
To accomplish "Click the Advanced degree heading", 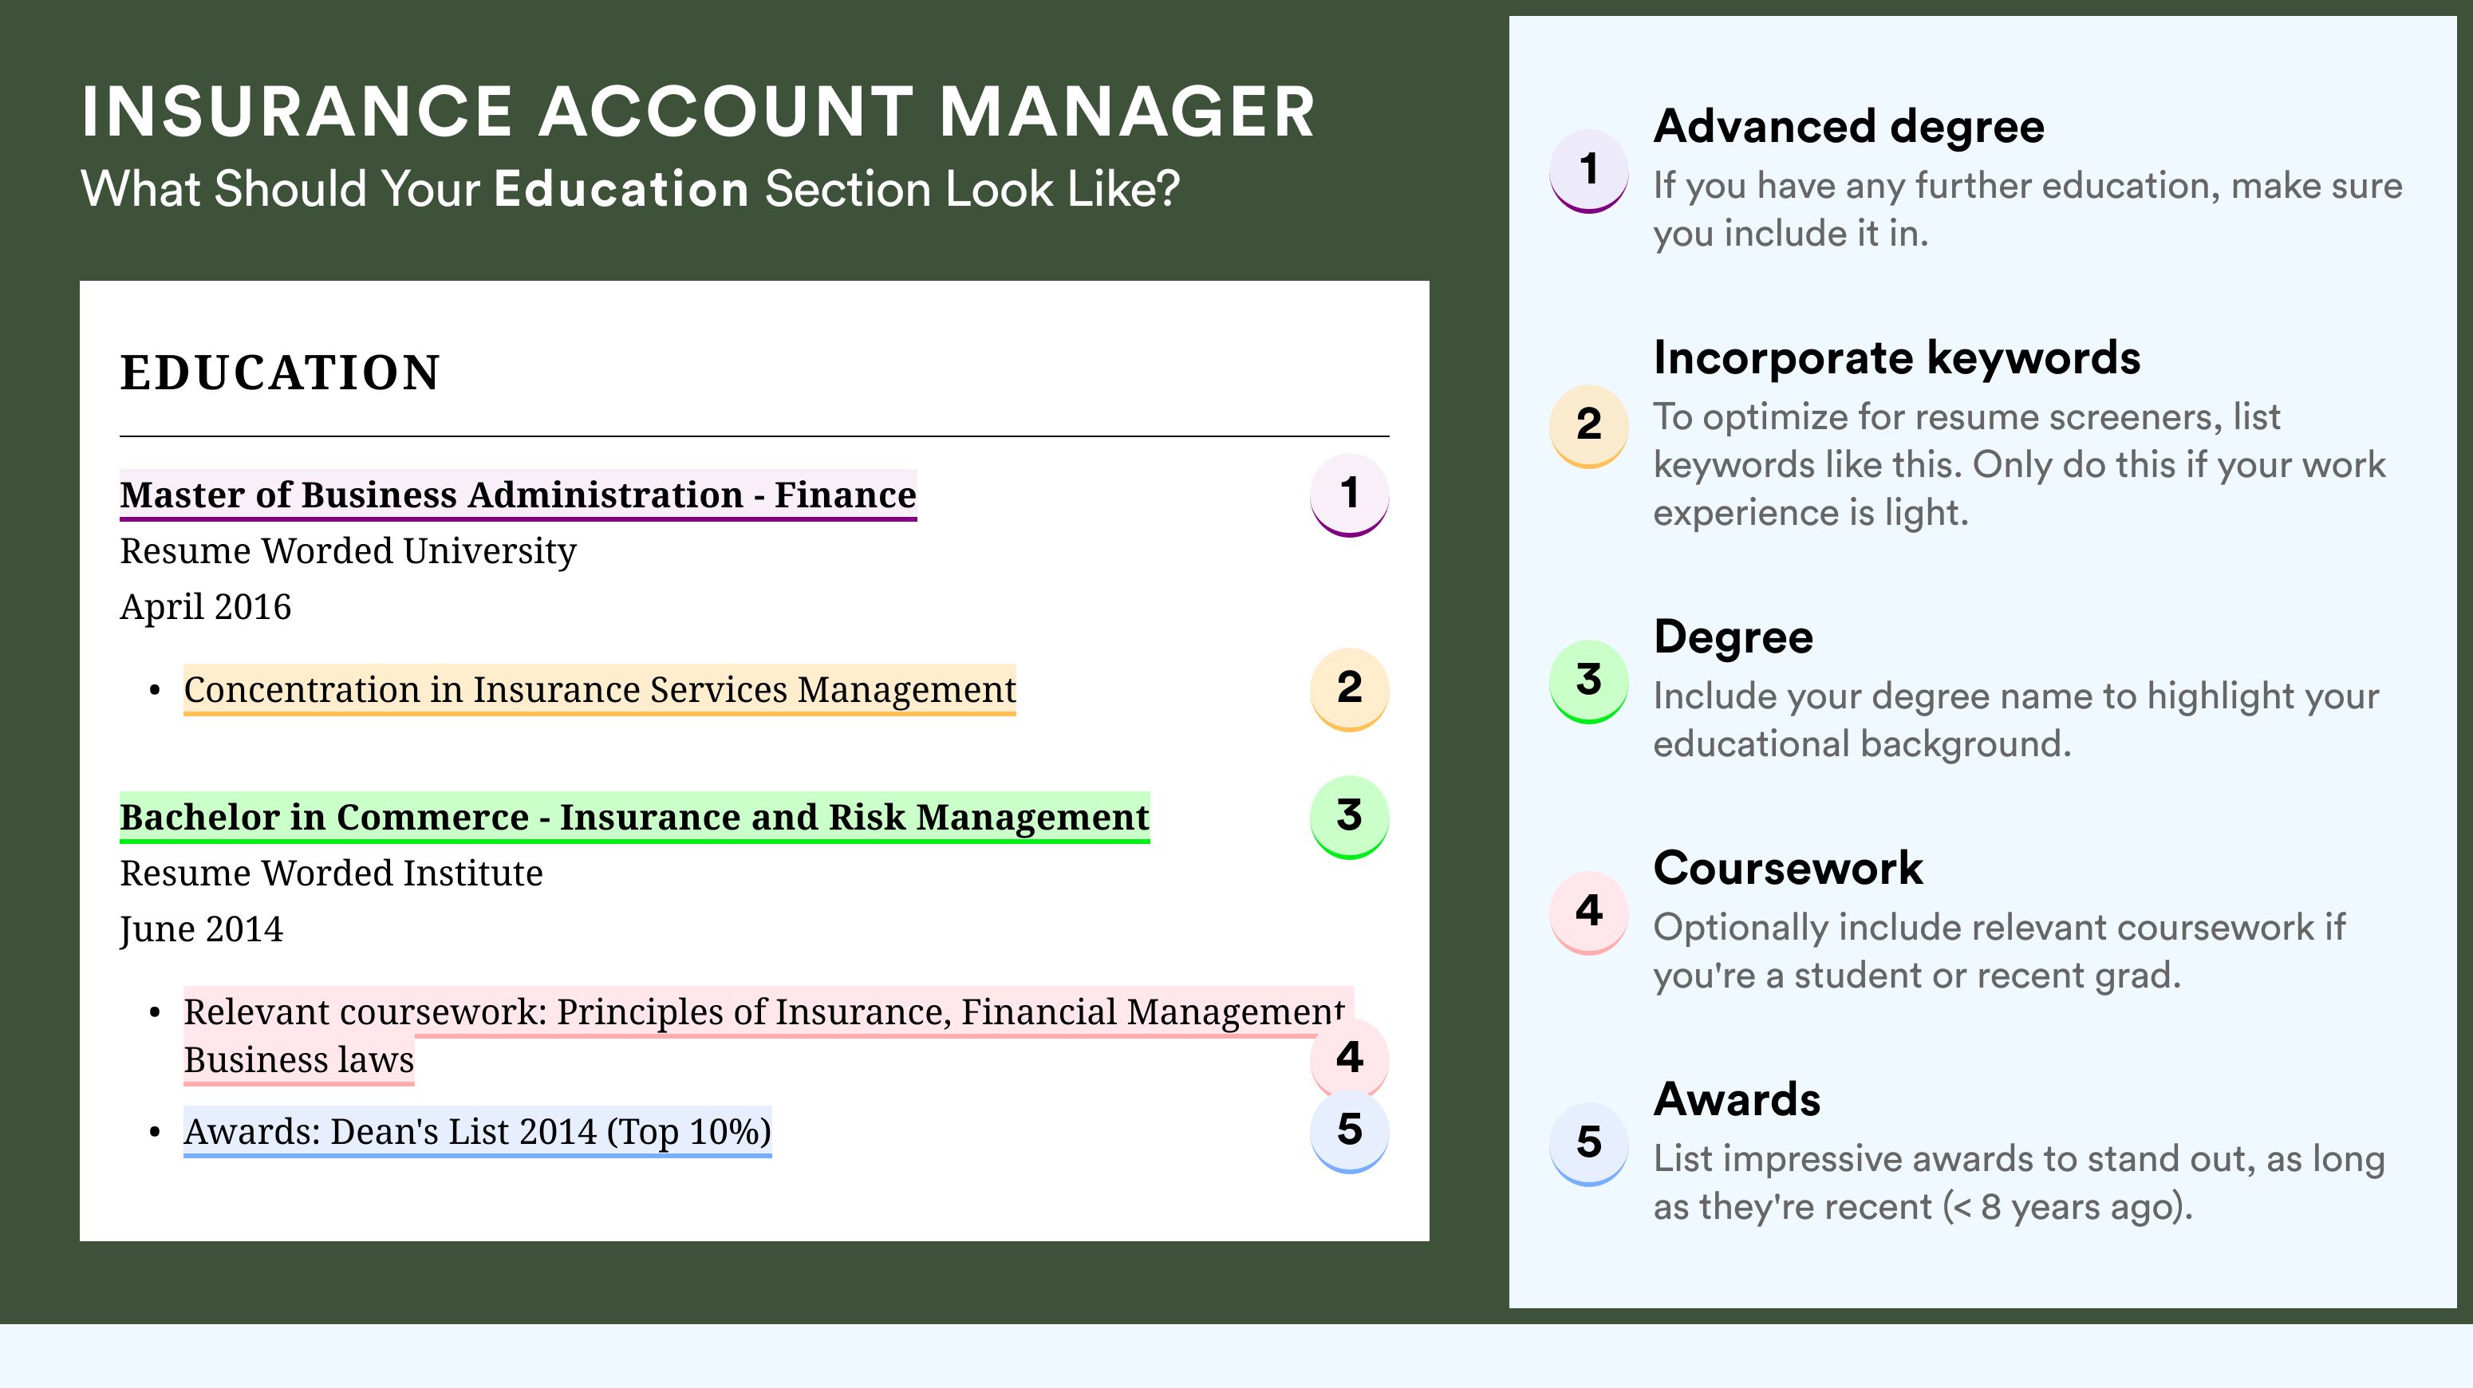I will click(x=1848, y=127).
